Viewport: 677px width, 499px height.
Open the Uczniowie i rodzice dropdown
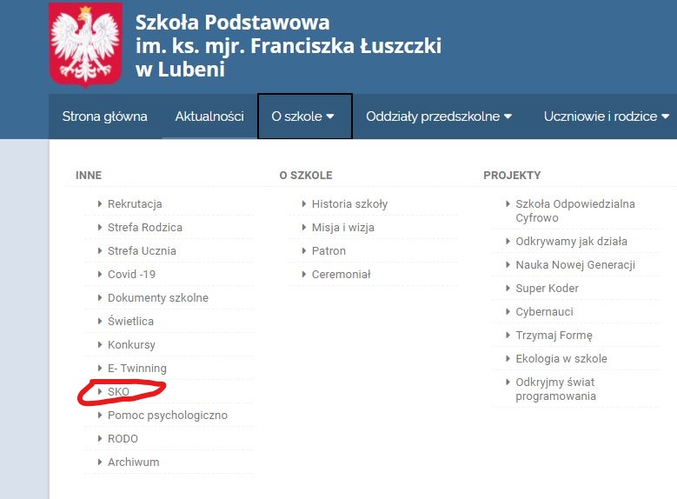click(x=607, y=116)
